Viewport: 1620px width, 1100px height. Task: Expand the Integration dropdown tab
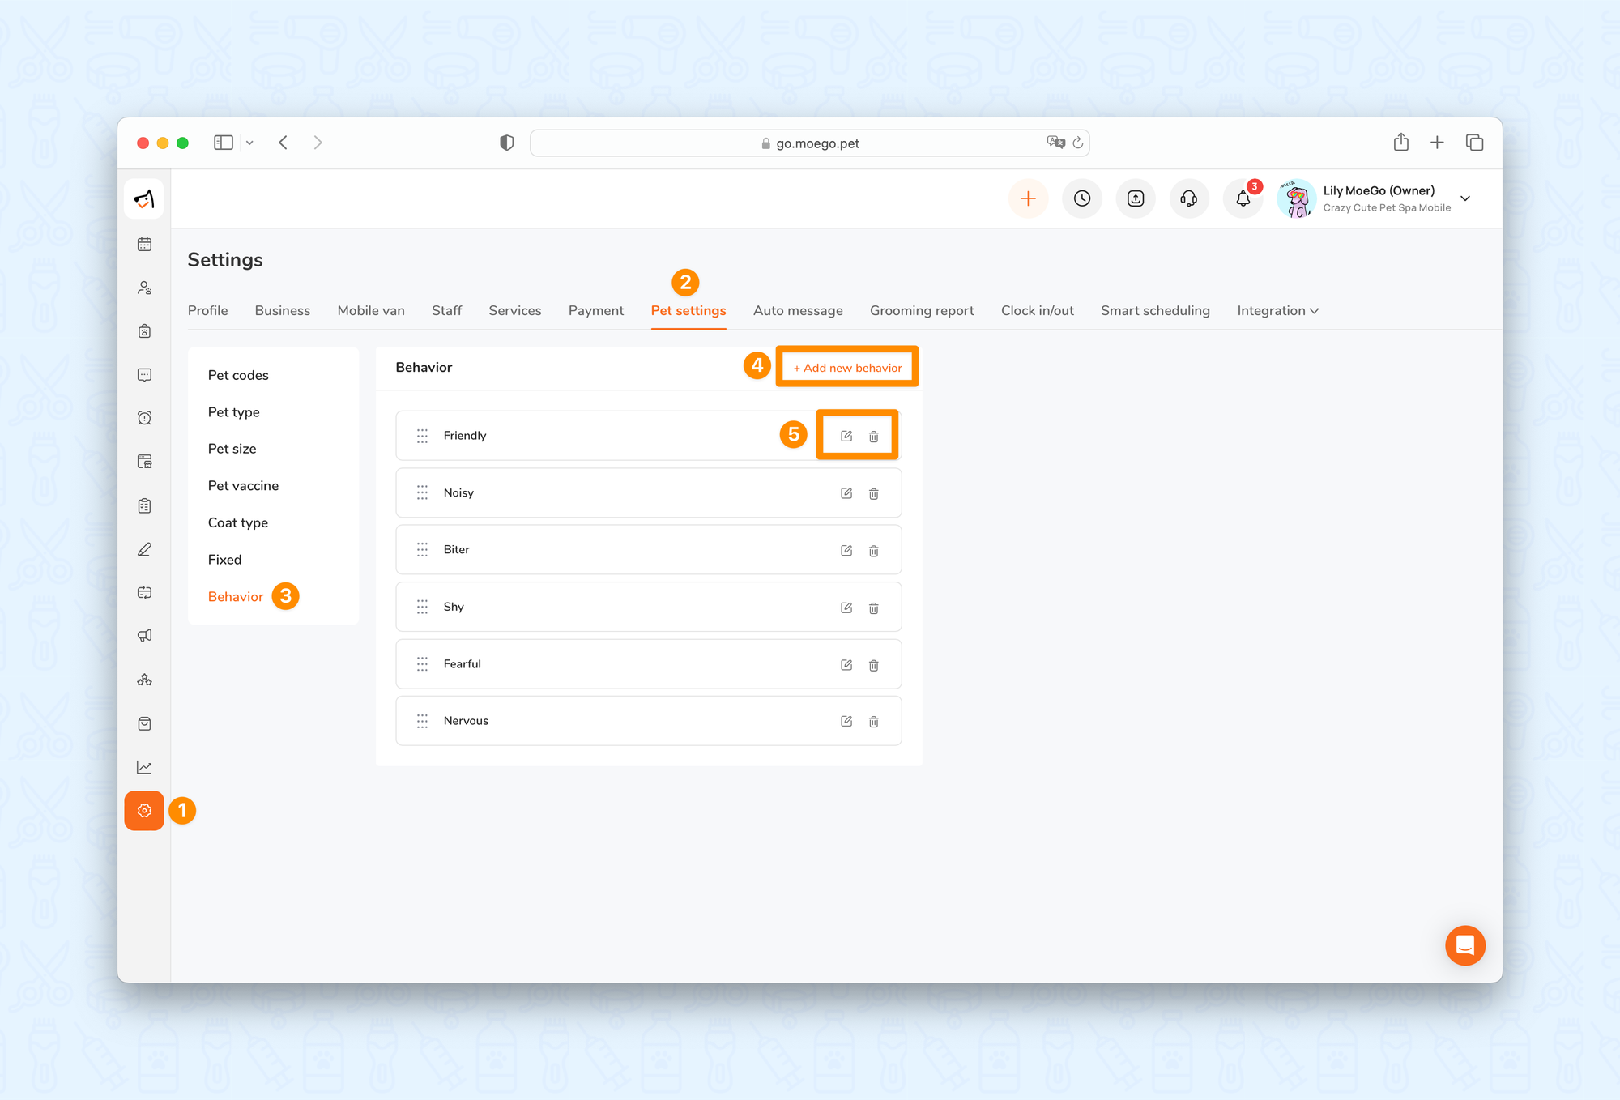coord(1277,311)
